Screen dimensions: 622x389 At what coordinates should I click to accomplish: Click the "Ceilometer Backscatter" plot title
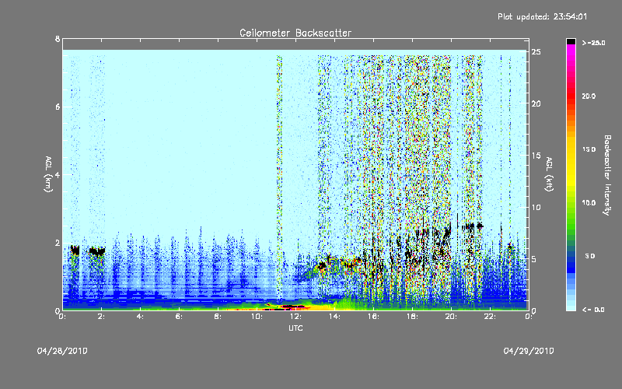295,33
